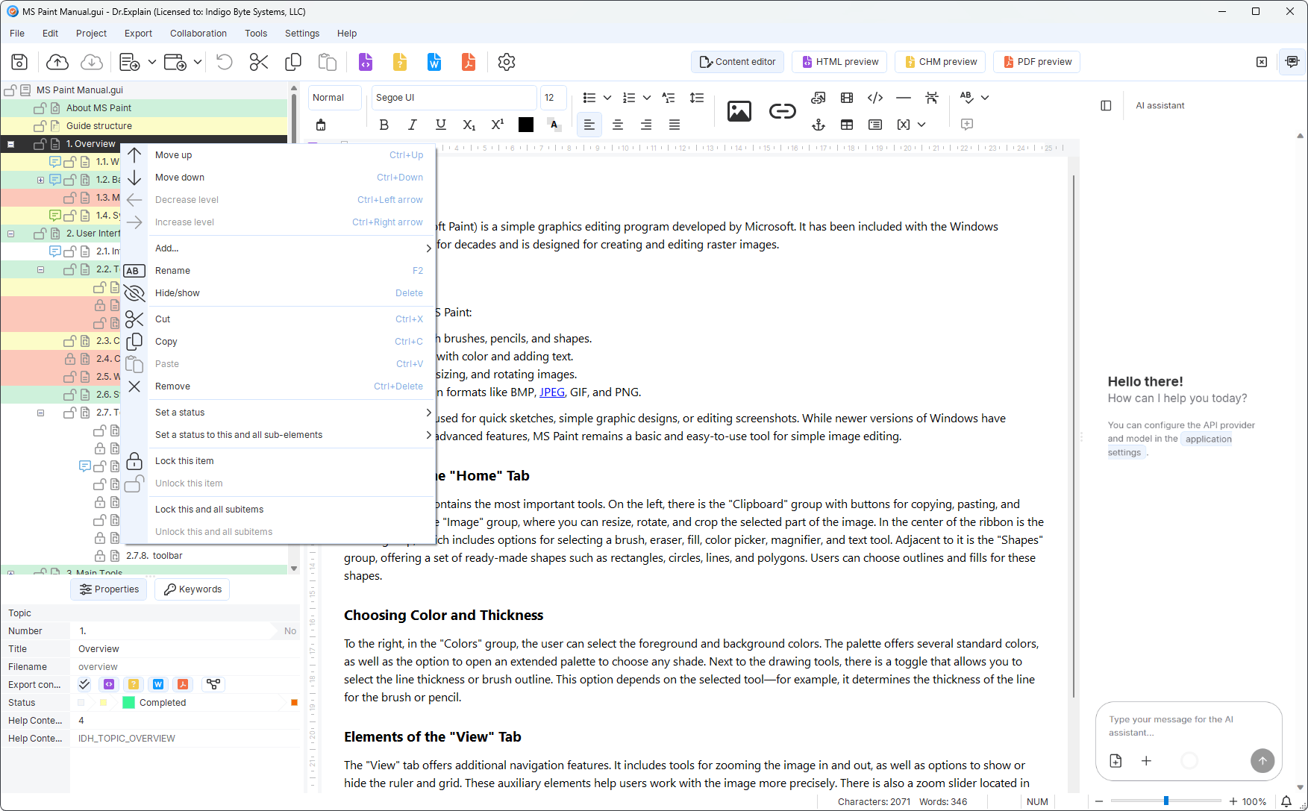Click the purple HTML export icon in toolbar
This screenshot has width=1308, height=811.
tap(366, 62)
